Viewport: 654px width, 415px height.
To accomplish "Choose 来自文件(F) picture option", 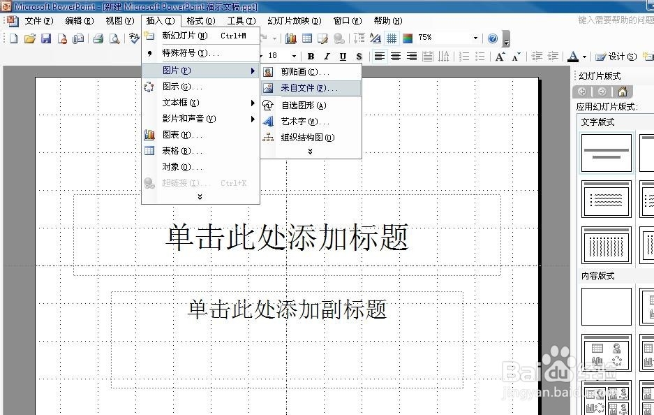I will pyautogui.click(x=311, y=88).
